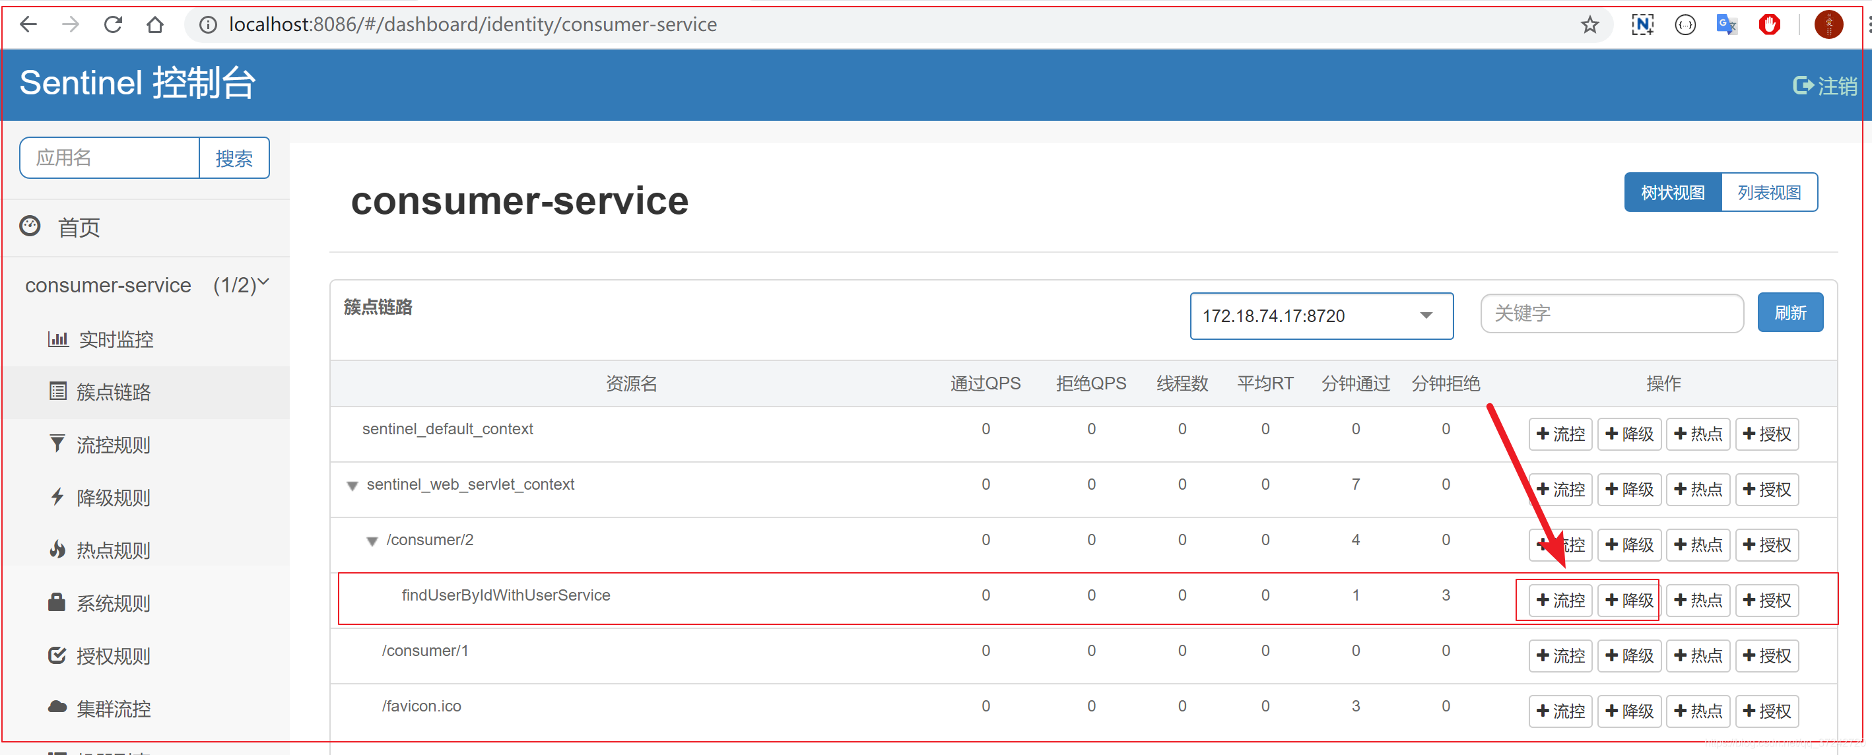Add 热点 rule for sentinel_default_context
Viewport: 1872px width, 755px height.
1698,434
